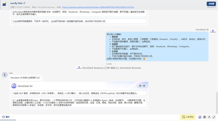Click the HeroDash AI avatar beside blue reply
The image size is (218, 121).
(x=213, y=31)
